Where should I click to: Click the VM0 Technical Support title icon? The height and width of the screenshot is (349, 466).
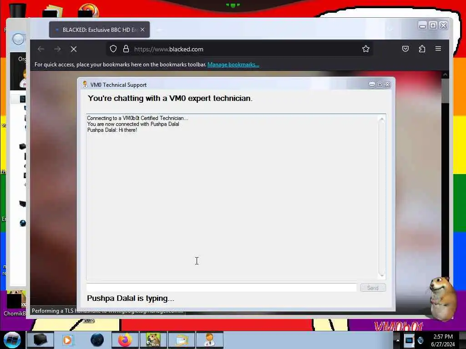point(85,85)
